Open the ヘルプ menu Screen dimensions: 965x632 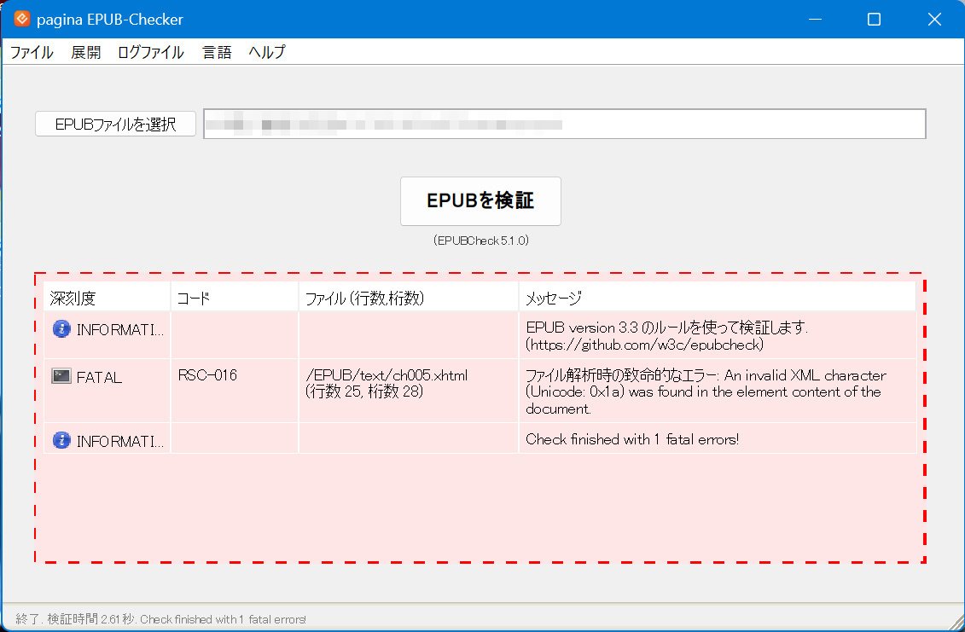pos(267,52)
